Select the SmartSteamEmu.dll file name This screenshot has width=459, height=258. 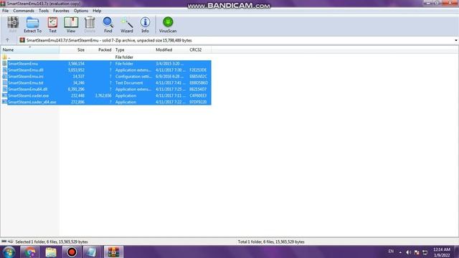pyautogui.click(x=26, y=70)
